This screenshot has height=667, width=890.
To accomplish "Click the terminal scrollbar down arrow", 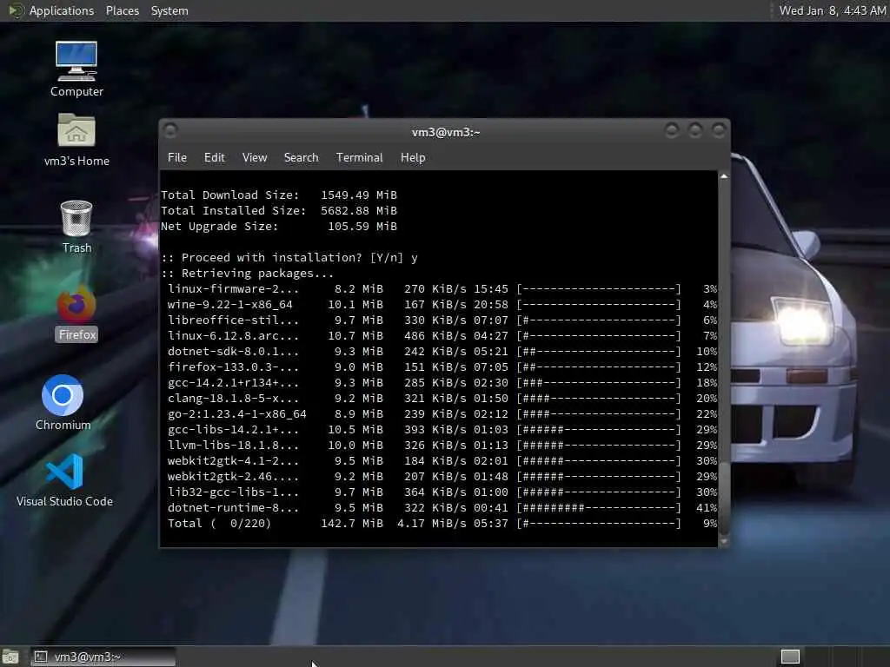I will tap(724, 542).
